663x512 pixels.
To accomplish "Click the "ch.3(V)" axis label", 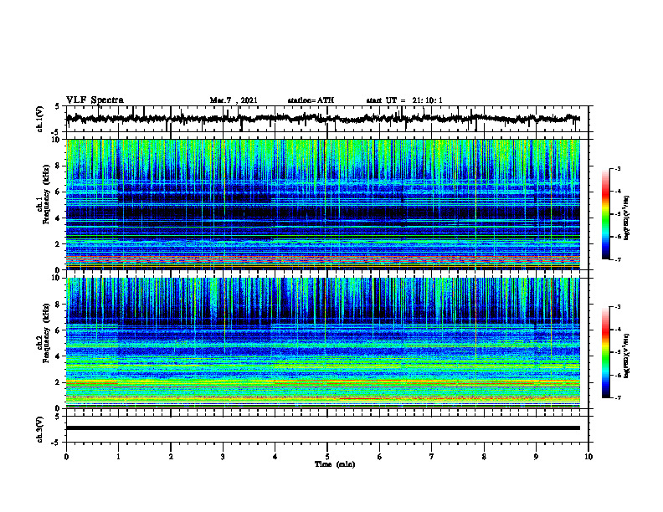I will click(40, 429).
